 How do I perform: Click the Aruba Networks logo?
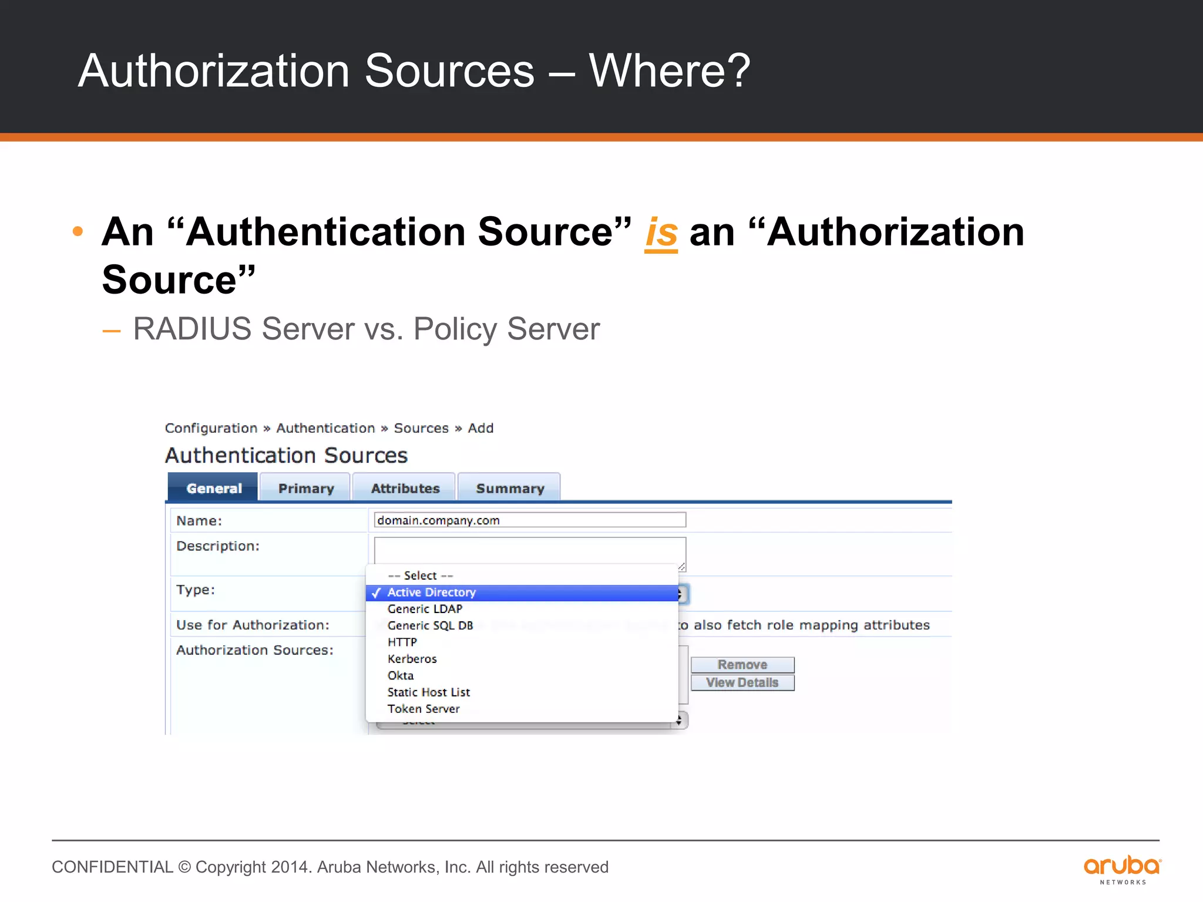(x=1123, y=870)
